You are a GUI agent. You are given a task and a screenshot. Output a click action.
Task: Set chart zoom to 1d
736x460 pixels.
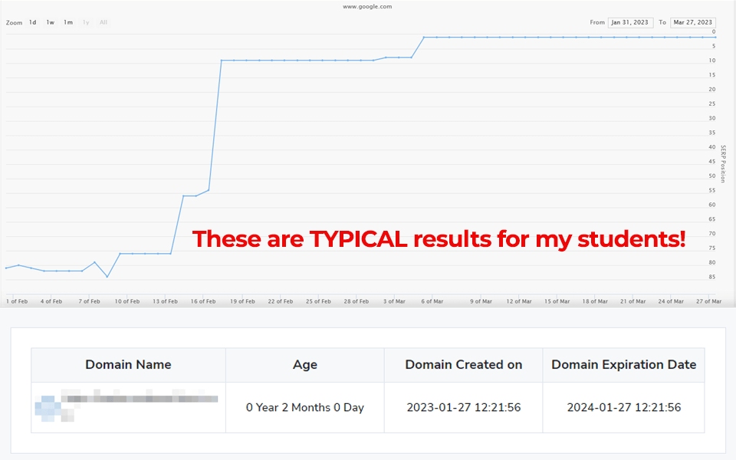pos(33,22)
